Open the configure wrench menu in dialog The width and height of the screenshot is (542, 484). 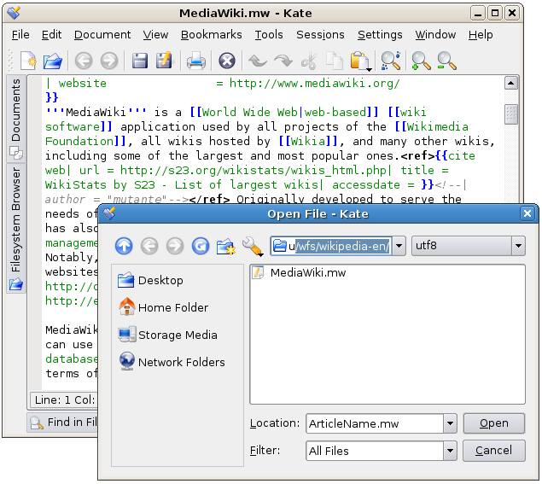[x=253, y=246]
